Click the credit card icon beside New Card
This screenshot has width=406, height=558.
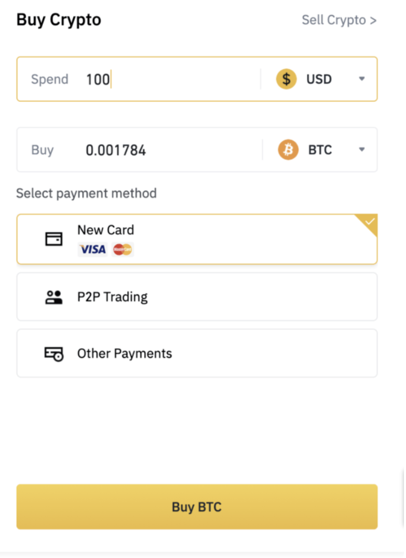pos(53,239)
